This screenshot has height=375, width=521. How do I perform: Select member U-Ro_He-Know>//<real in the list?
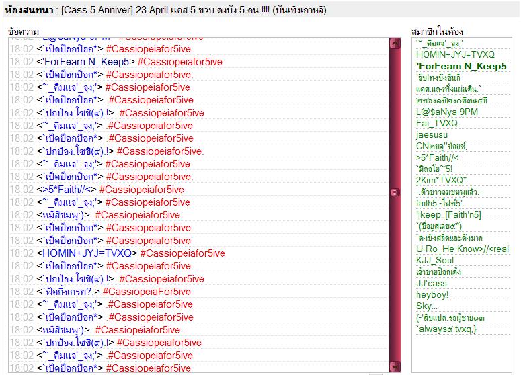click(x=463, y=249)
